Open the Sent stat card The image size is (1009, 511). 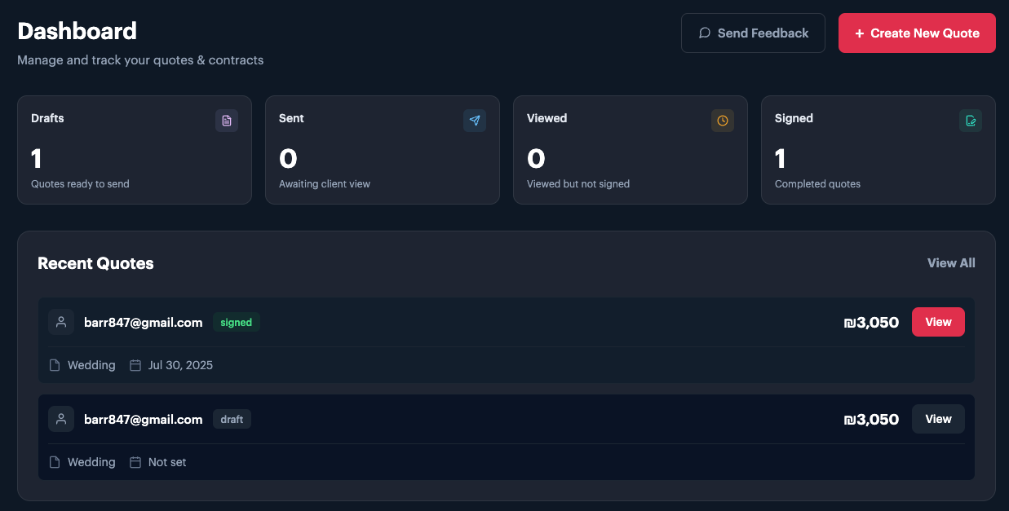pos(383,150)
